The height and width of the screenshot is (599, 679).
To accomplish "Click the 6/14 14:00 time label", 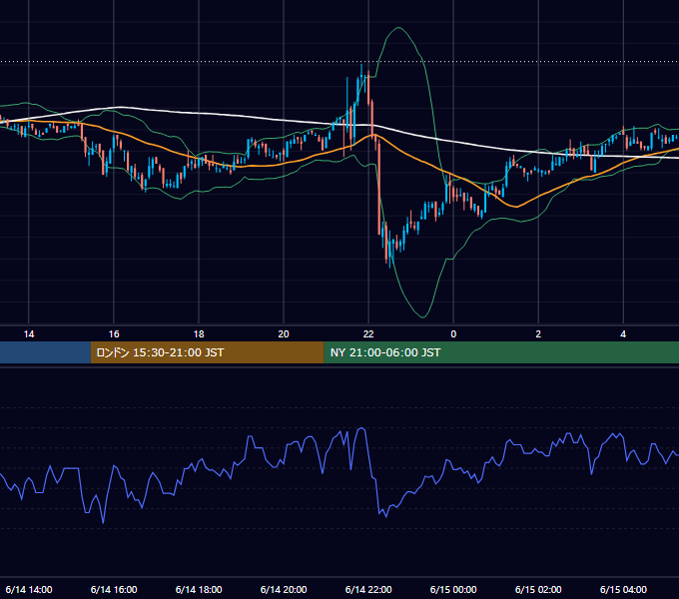I will pyautogui.click(x=29, y=589).
